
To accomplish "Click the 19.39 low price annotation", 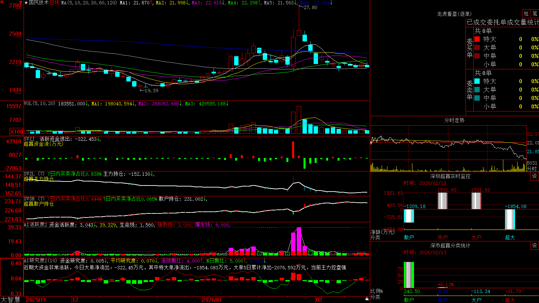I will click(151, 91).
